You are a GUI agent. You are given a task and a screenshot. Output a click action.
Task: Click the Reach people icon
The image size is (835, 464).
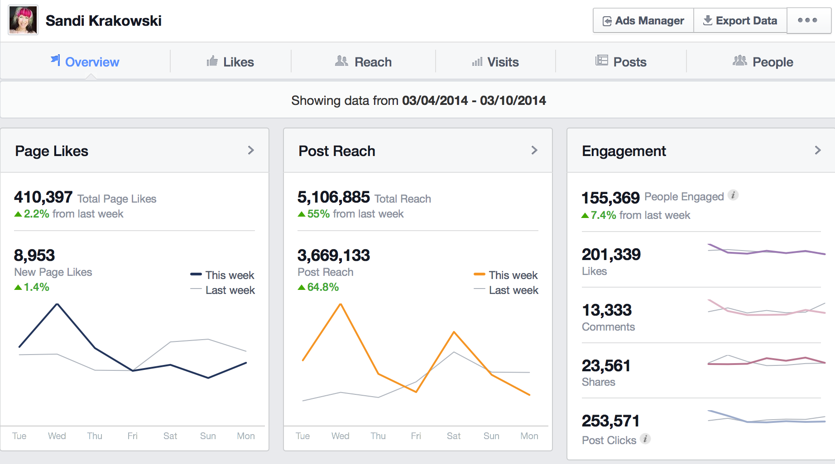tap(341, 61)
